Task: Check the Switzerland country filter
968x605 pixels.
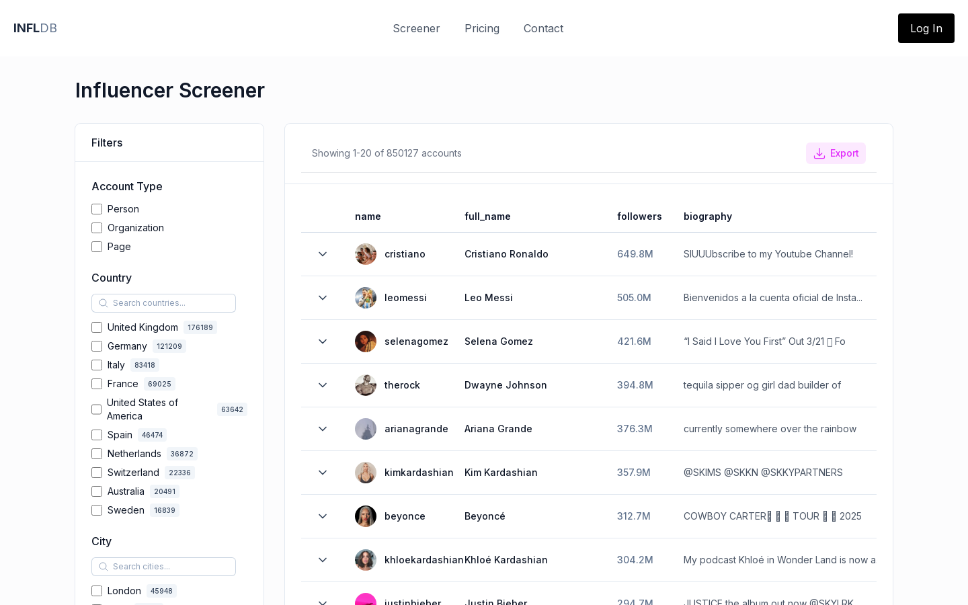Action: pyautogui.click(x=97, y=473)
